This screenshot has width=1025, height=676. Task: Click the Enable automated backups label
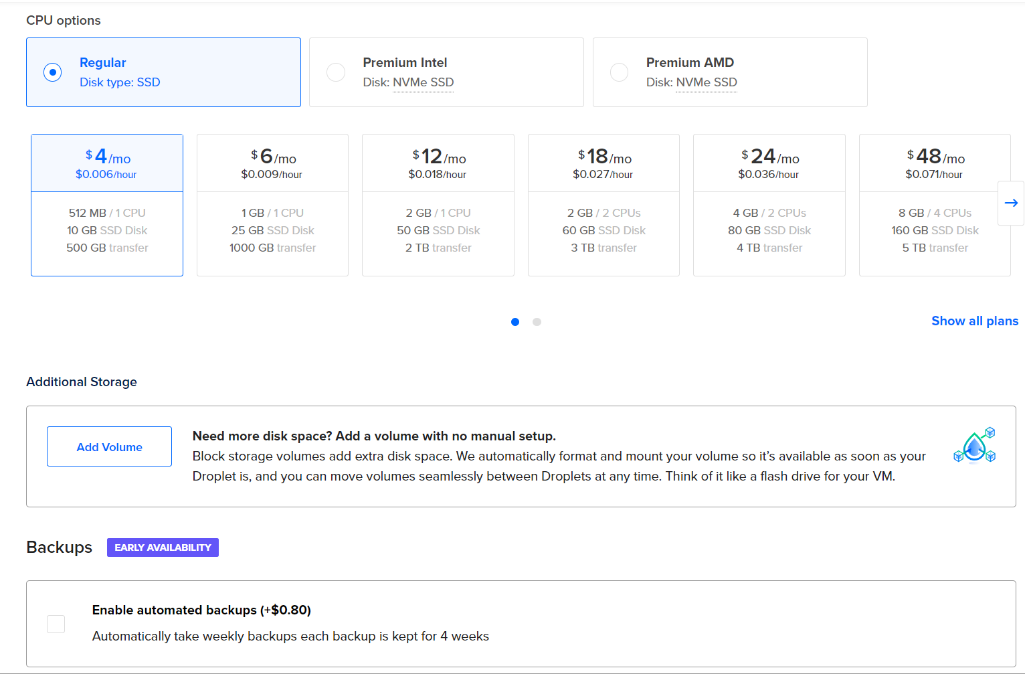[x=201, y=610]
